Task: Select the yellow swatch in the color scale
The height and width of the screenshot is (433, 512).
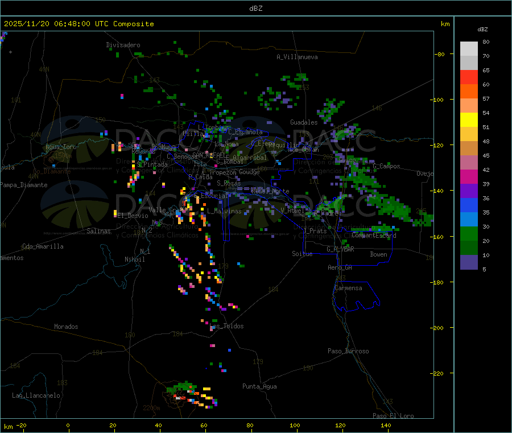Action: [469, 120]
